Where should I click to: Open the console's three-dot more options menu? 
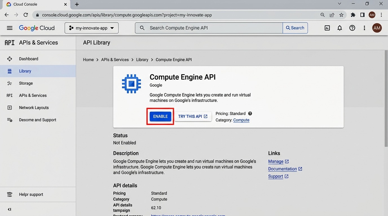pyautogui.click(x=364, y=28)
